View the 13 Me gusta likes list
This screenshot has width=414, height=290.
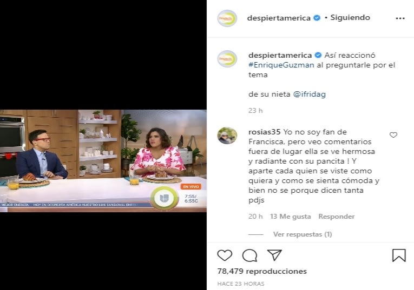pos(291,217)
